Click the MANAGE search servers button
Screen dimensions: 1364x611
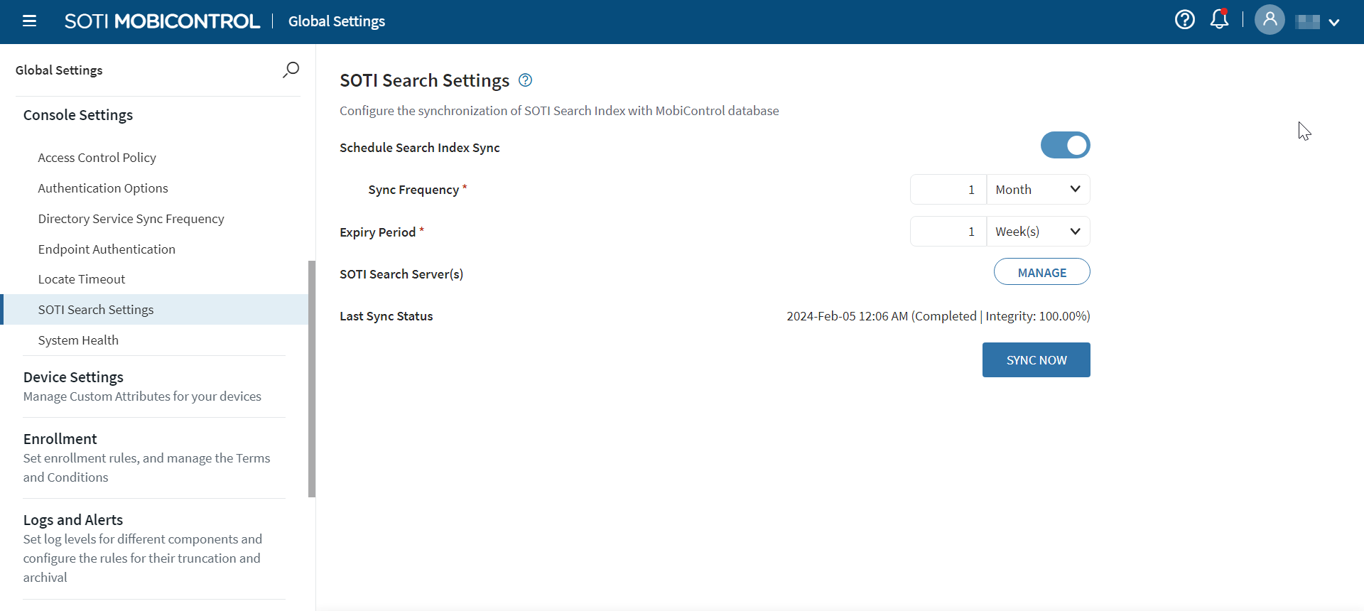[x=1041, y=272]
